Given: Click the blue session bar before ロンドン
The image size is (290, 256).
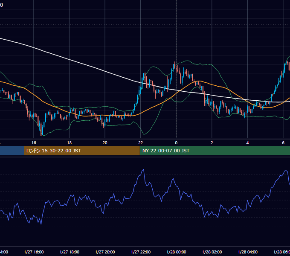Looking at the screenshot, I should 12,151.
